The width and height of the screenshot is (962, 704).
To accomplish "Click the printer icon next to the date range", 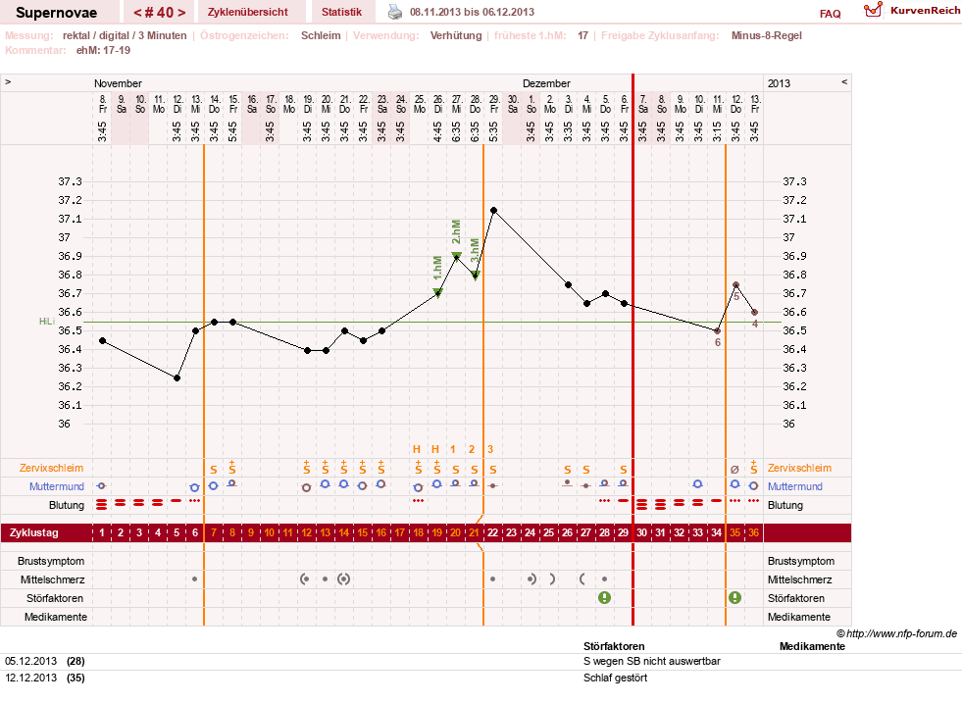I will (x=395, y=12).
